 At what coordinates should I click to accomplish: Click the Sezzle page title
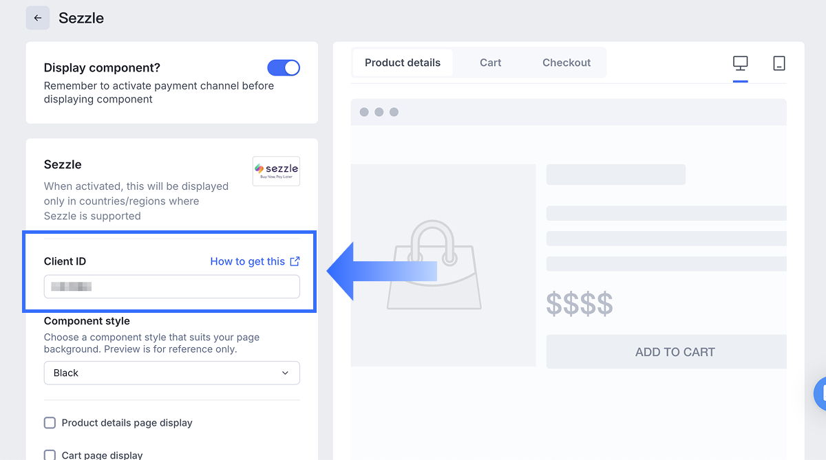(81, 18)
